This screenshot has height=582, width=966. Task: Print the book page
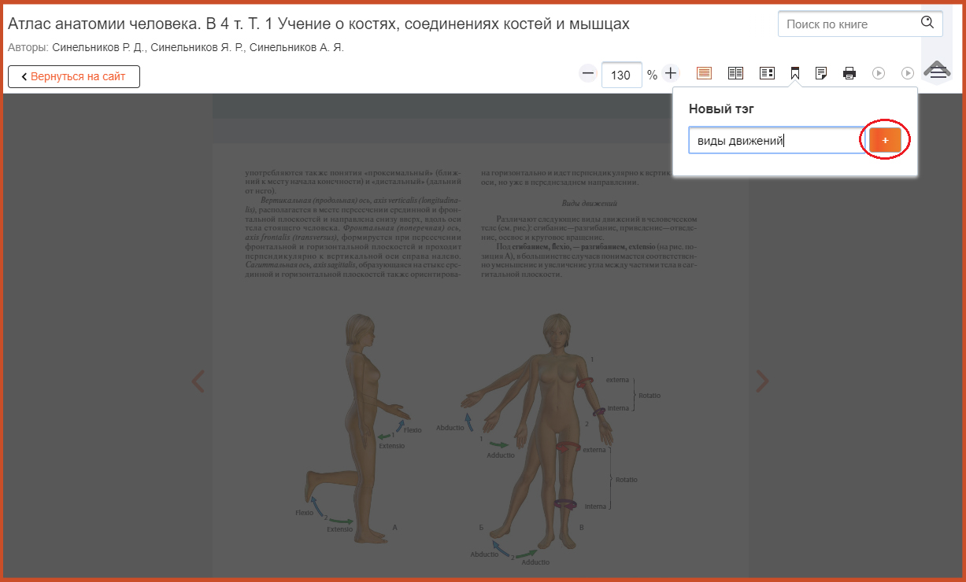tap(849, 73)
